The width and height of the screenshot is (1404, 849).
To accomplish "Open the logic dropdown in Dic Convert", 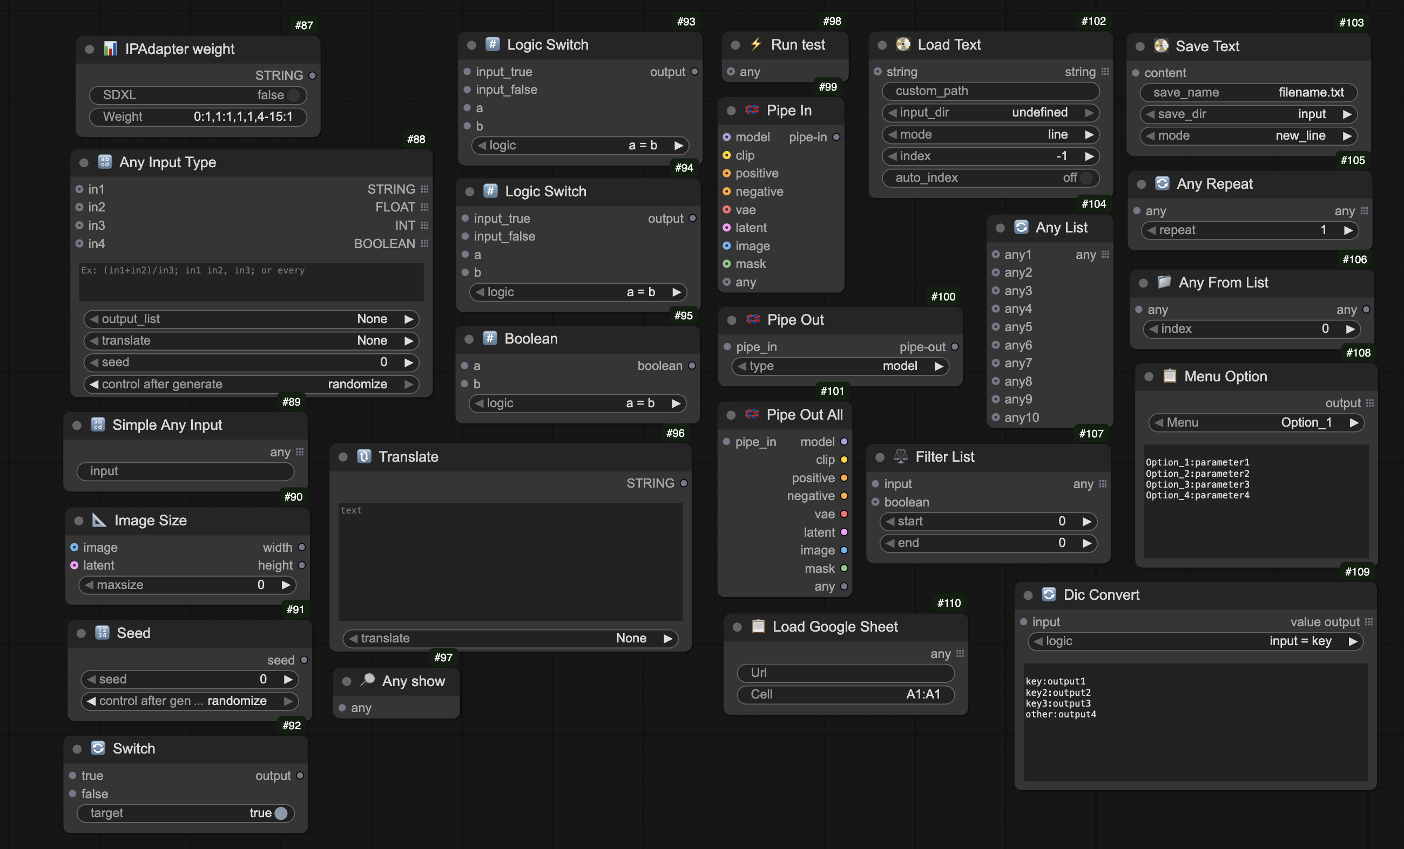I will [1196, 641].
